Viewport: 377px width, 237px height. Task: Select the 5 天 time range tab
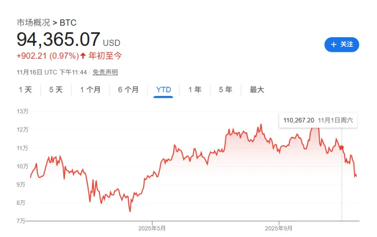coord(56,90)
